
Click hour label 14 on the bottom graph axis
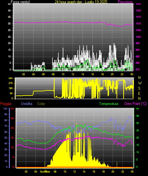tap(84, 172)
